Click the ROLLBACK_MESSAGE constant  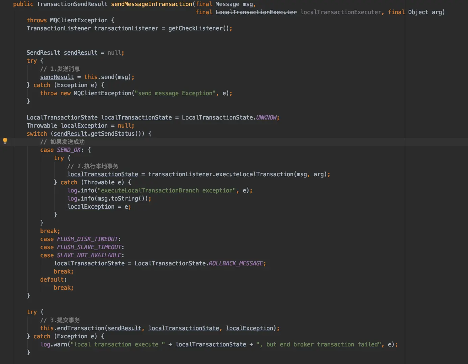pyautogui.click(x=236, y=263)
